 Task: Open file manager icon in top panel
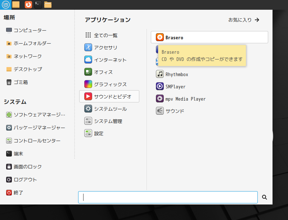coord(48,5)
